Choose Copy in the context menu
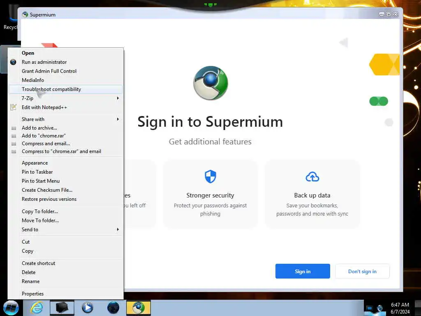This screenshot has height=316, width=421. click(x=65, y=251)
